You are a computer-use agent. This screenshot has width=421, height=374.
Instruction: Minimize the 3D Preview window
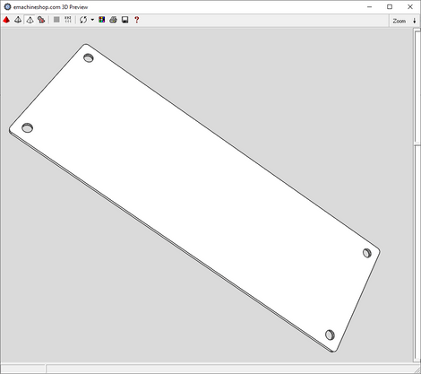point(369,6)
